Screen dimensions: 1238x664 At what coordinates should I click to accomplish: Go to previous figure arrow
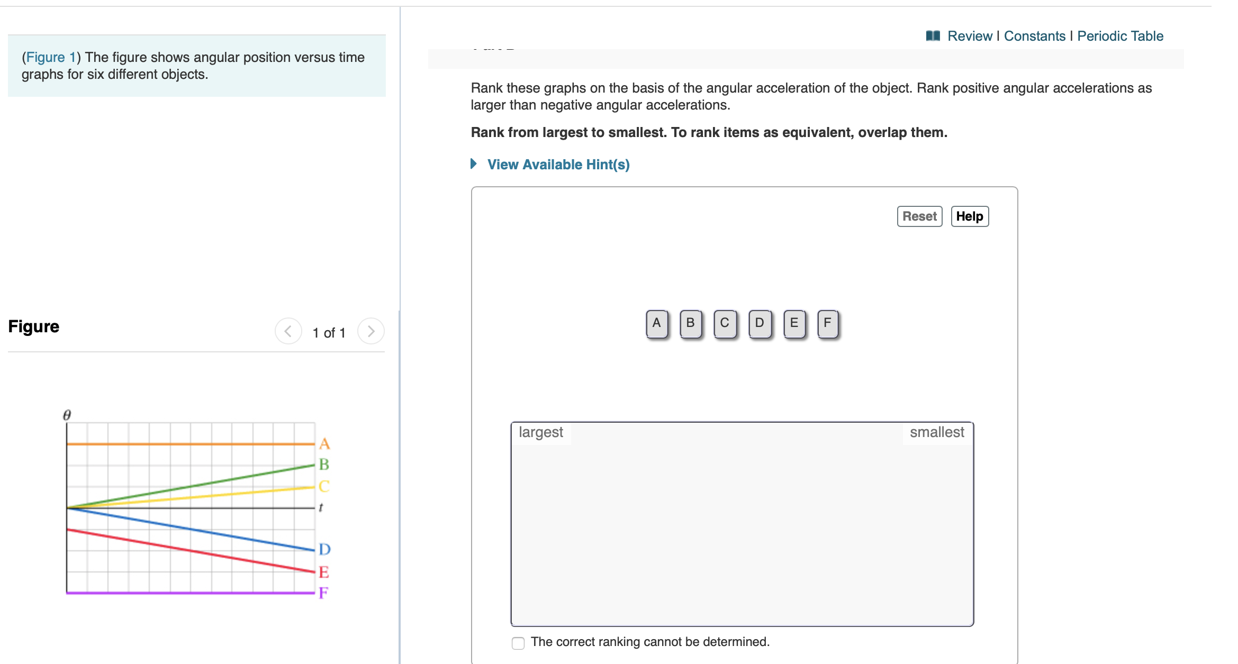[x=288, y=332]
